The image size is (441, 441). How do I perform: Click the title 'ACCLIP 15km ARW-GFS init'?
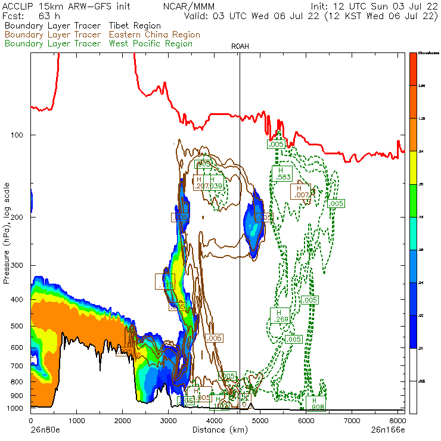(x=66, y=6)
